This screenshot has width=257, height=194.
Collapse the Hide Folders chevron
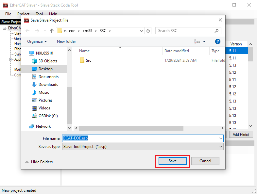coord(27,162)
